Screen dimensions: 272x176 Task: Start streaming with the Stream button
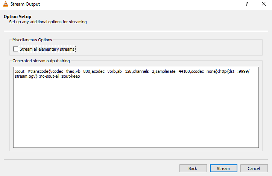tap(223, 168)
